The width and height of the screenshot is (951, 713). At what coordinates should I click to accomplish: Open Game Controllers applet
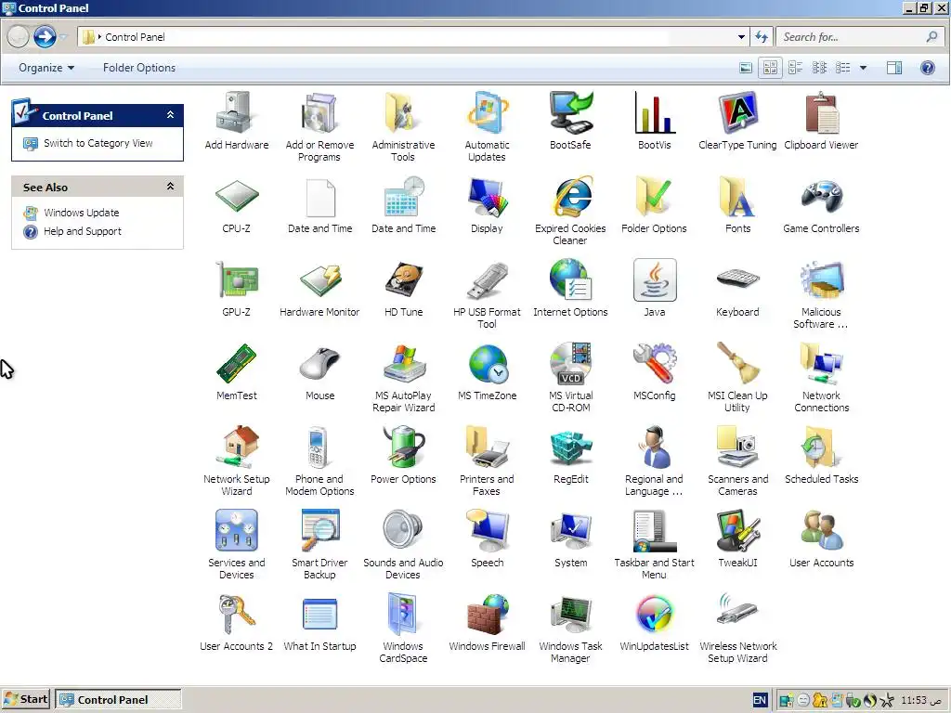(x=821, y=205)
